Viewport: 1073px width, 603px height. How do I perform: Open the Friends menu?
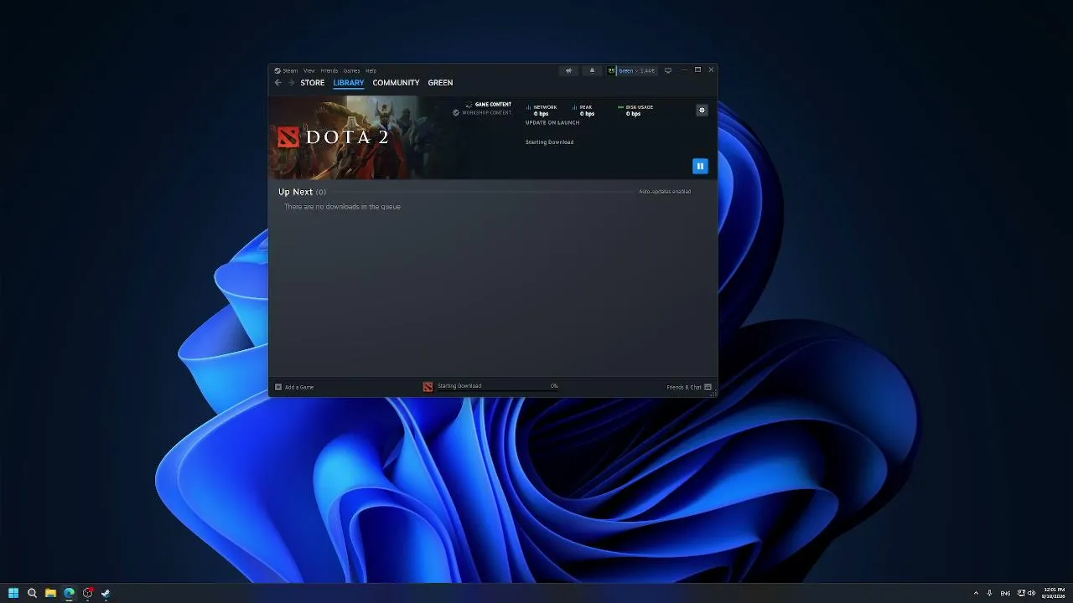pyautogui.click(x=329, y=70)
